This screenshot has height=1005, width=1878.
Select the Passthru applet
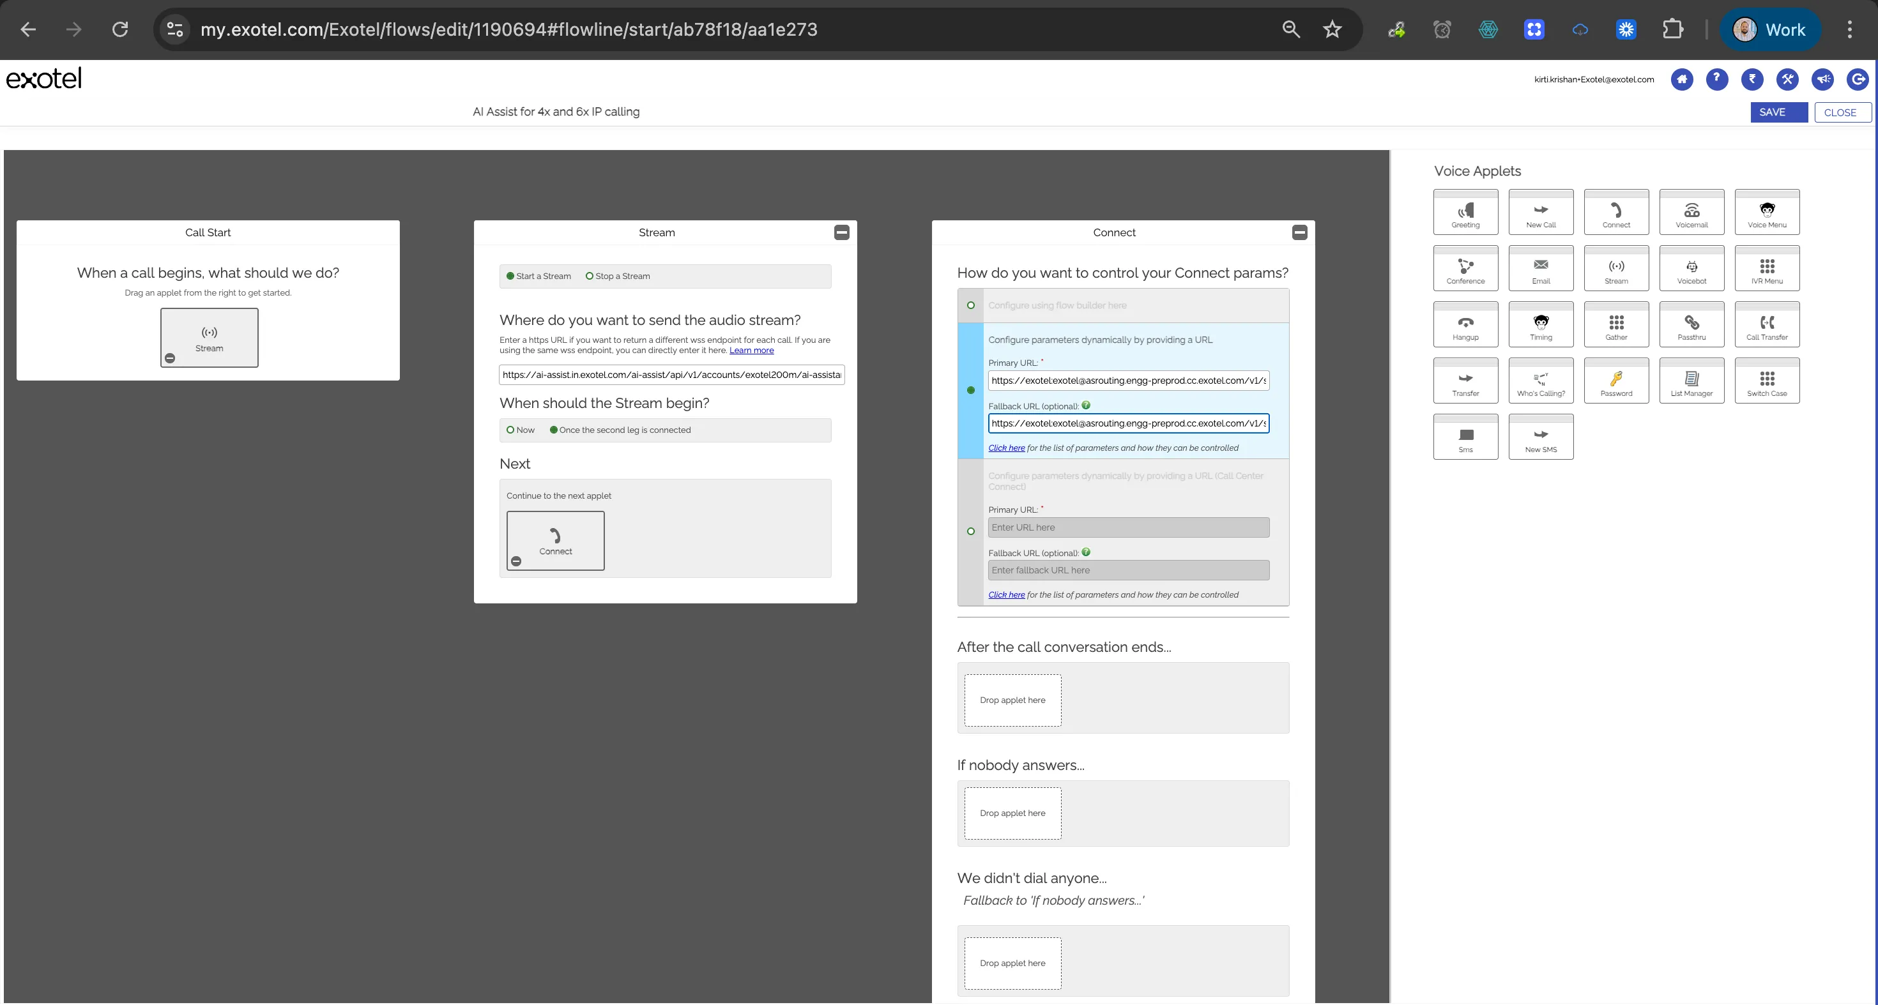(x=1691, y=324)
